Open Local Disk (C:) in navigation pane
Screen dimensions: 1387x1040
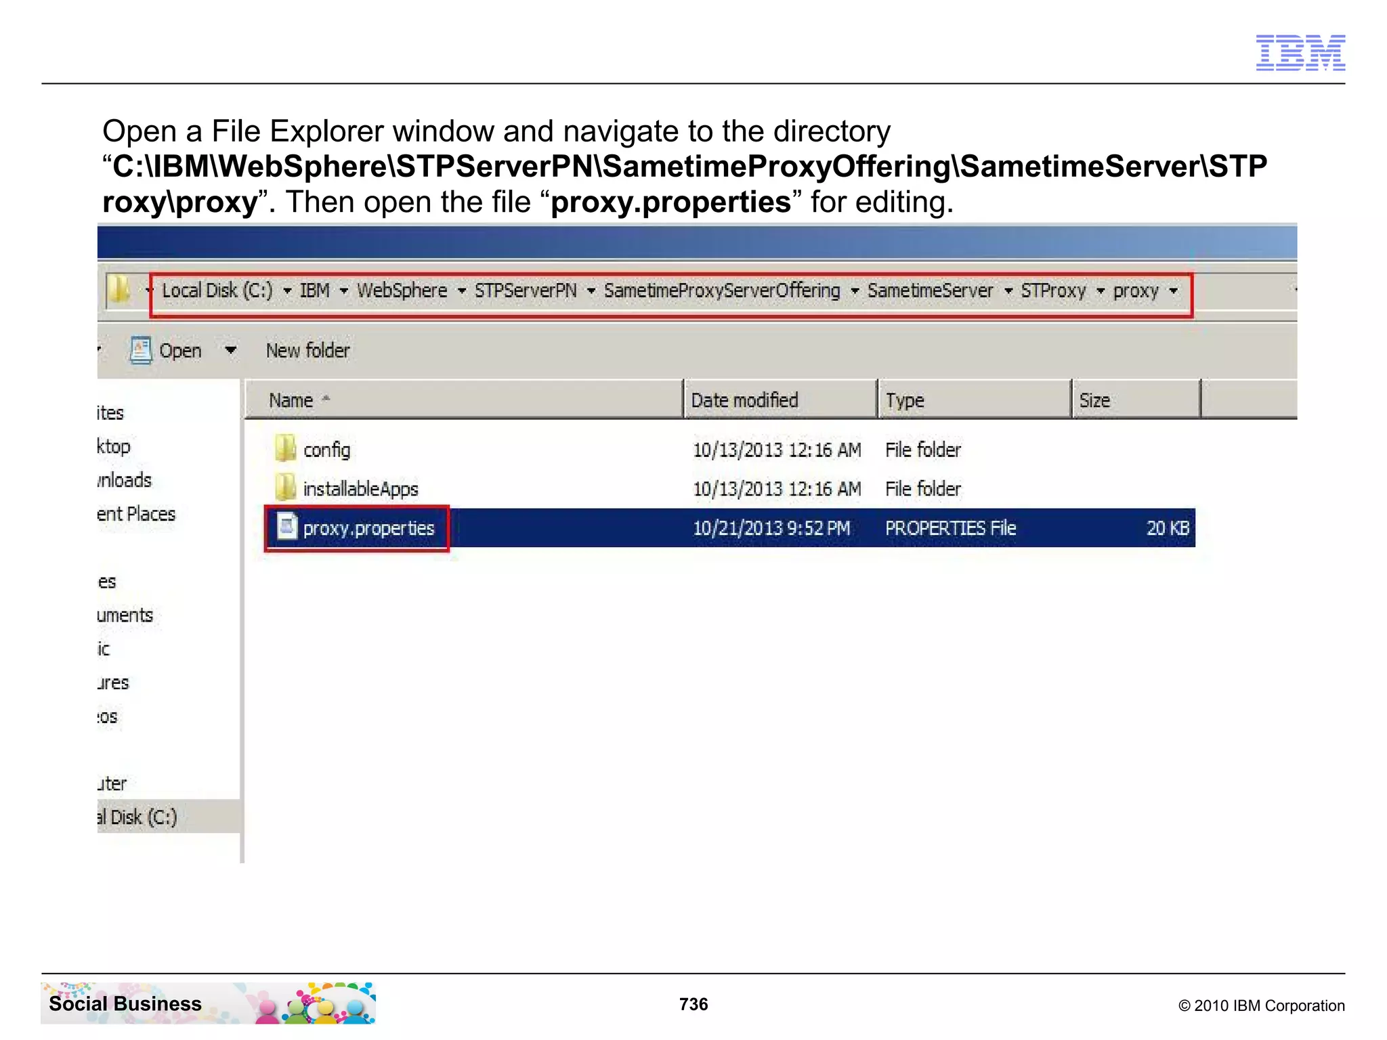point(137,817)
